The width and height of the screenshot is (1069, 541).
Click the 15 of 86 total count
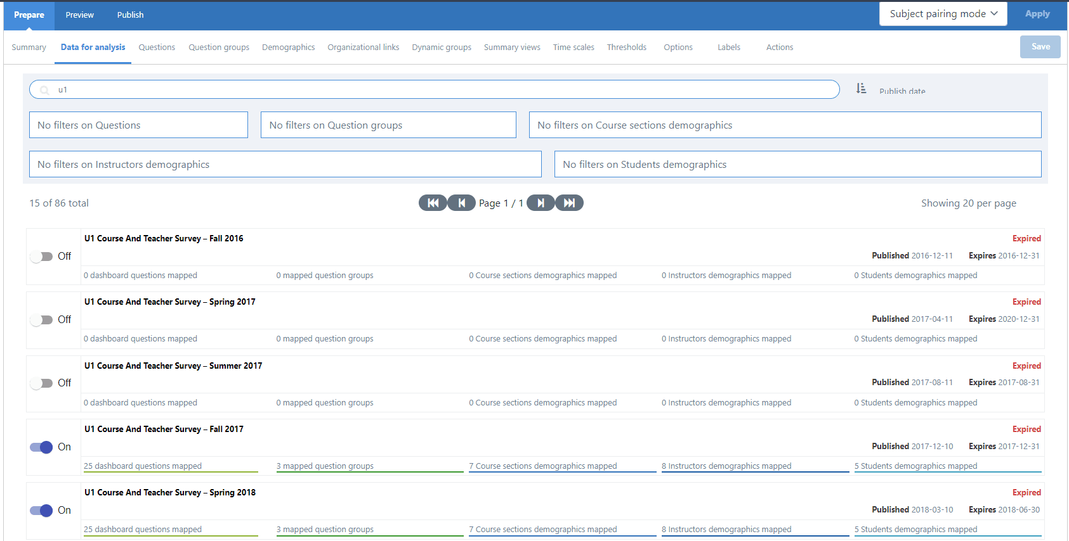pos(59,203)
